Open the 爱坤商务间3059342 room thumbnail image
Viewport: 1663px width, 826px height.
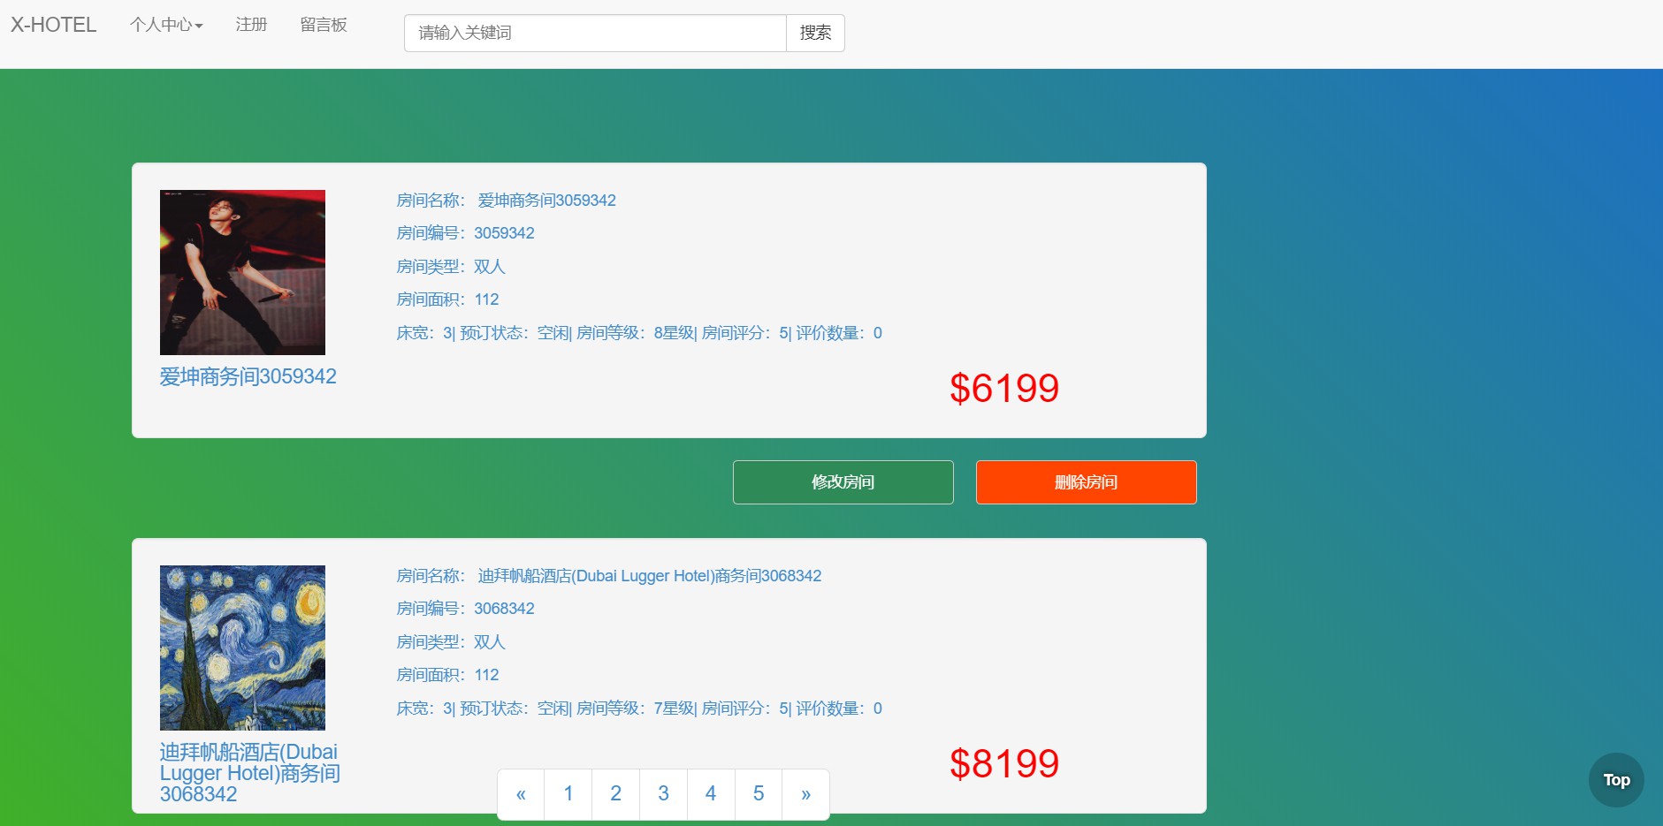pyautogui.click(x=242, y=272)
